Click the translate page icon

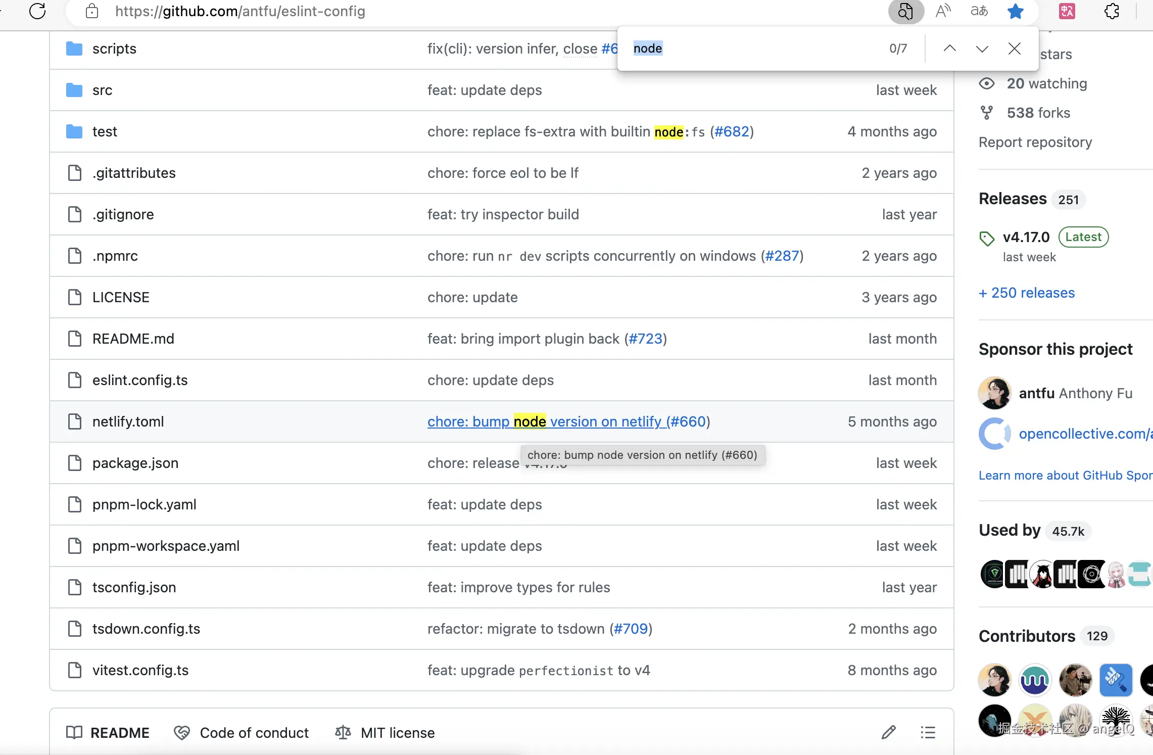[x=979, y=11]
